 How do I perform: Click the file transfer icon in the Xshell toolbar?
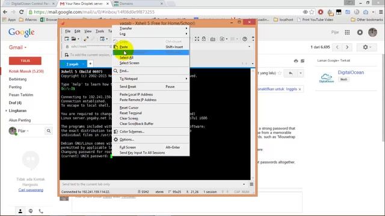[222, 39]
